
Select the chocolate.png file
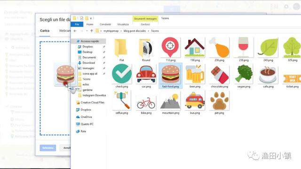coord(219,76)
